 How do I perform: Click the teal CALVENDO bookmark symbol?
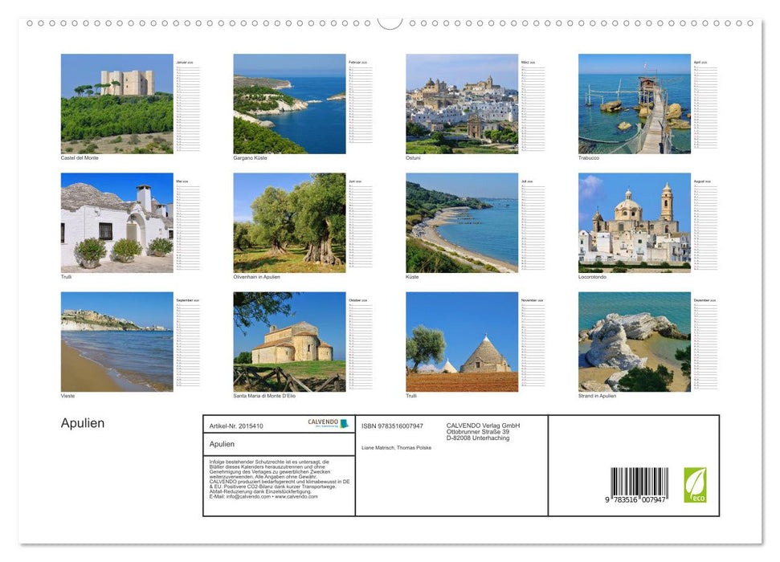click(x=345, y=423)
